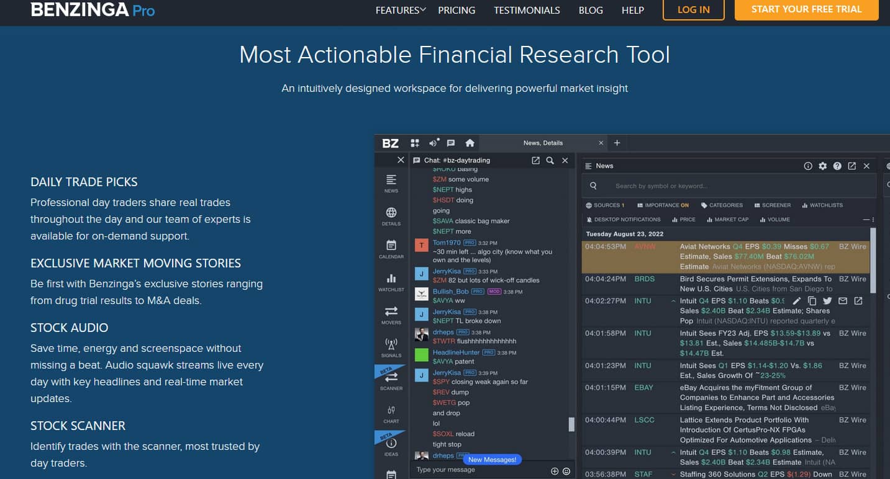Toggle Desktop Notifications in News
Viewport: 890px width, 479px height.
tap(623, 219)
